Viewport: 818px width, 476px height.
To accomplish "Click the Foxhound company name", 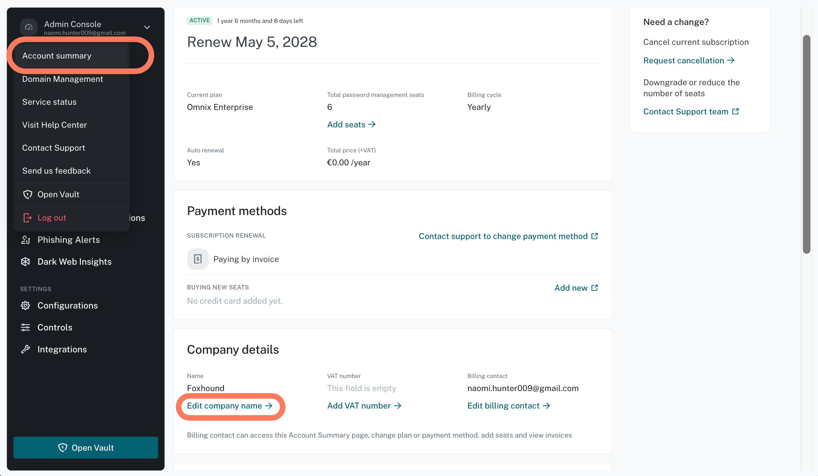I will 206,388.
